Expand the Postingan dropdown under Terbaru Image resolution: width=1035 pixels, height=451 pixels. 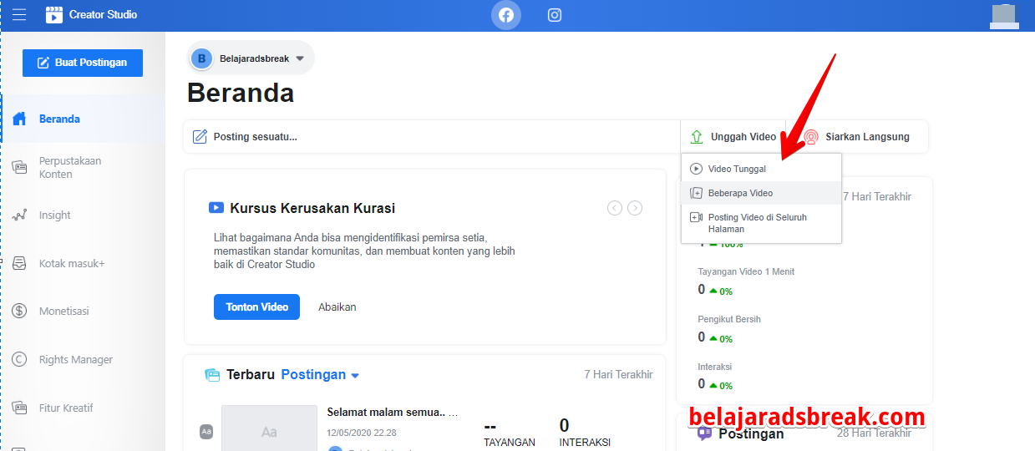click(x=320, y=374)
